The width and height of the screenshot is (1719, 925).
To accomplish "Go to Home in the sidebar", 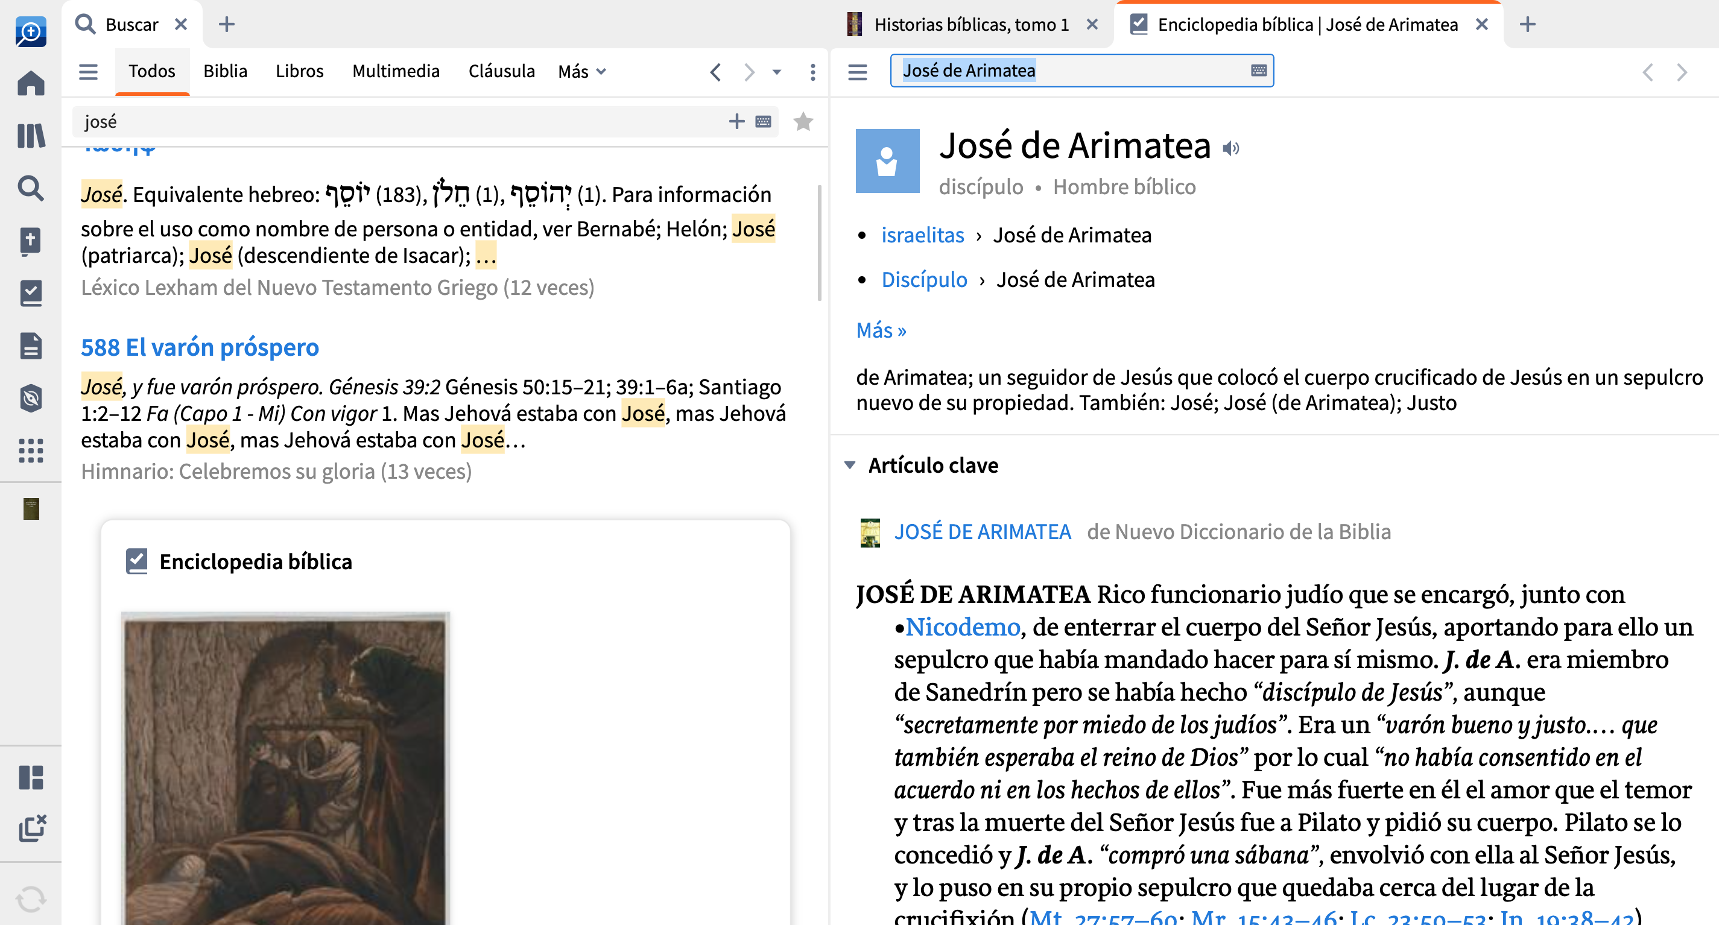I will pos(31,83).
